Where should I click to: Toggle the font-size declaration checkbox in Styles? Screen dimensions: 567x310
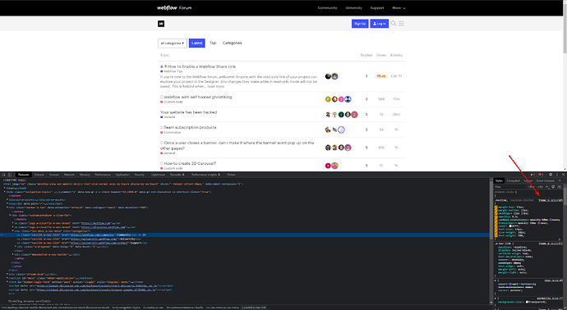pos(496,229)
